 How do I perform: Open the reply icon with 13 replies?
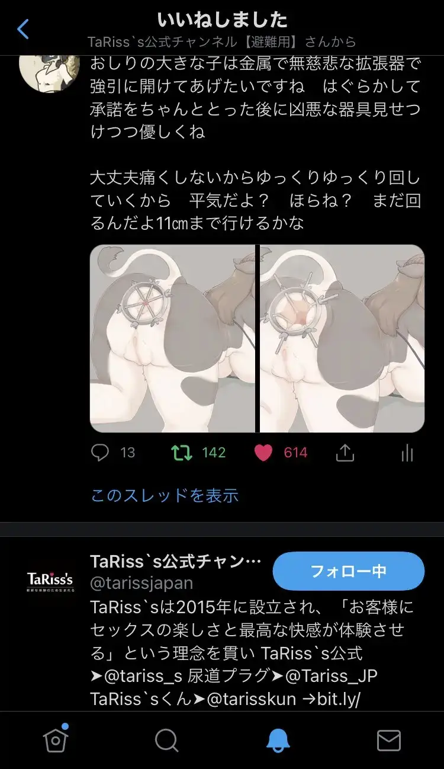tap(100, 453)
